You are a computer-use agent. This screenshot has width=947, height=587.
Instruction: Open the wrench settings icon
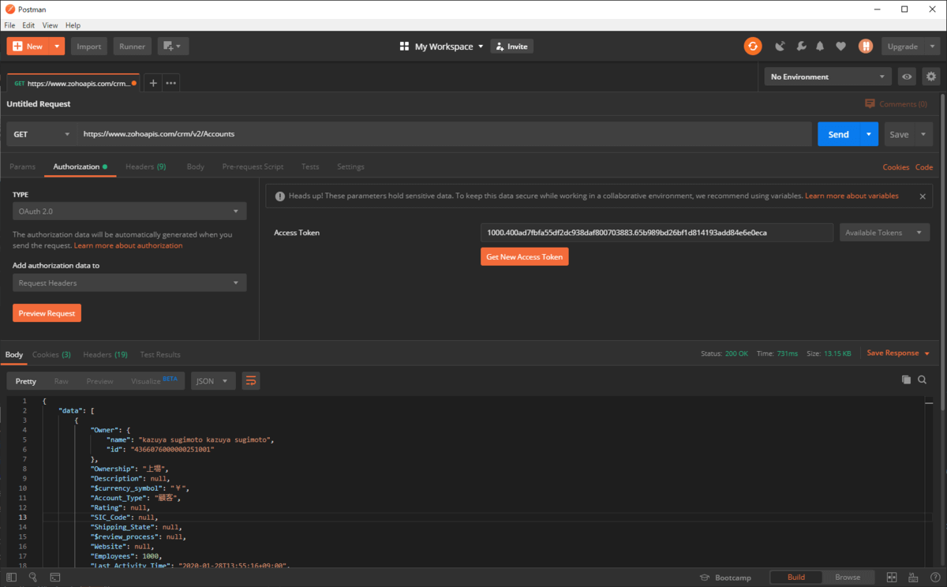coord(801,47)
